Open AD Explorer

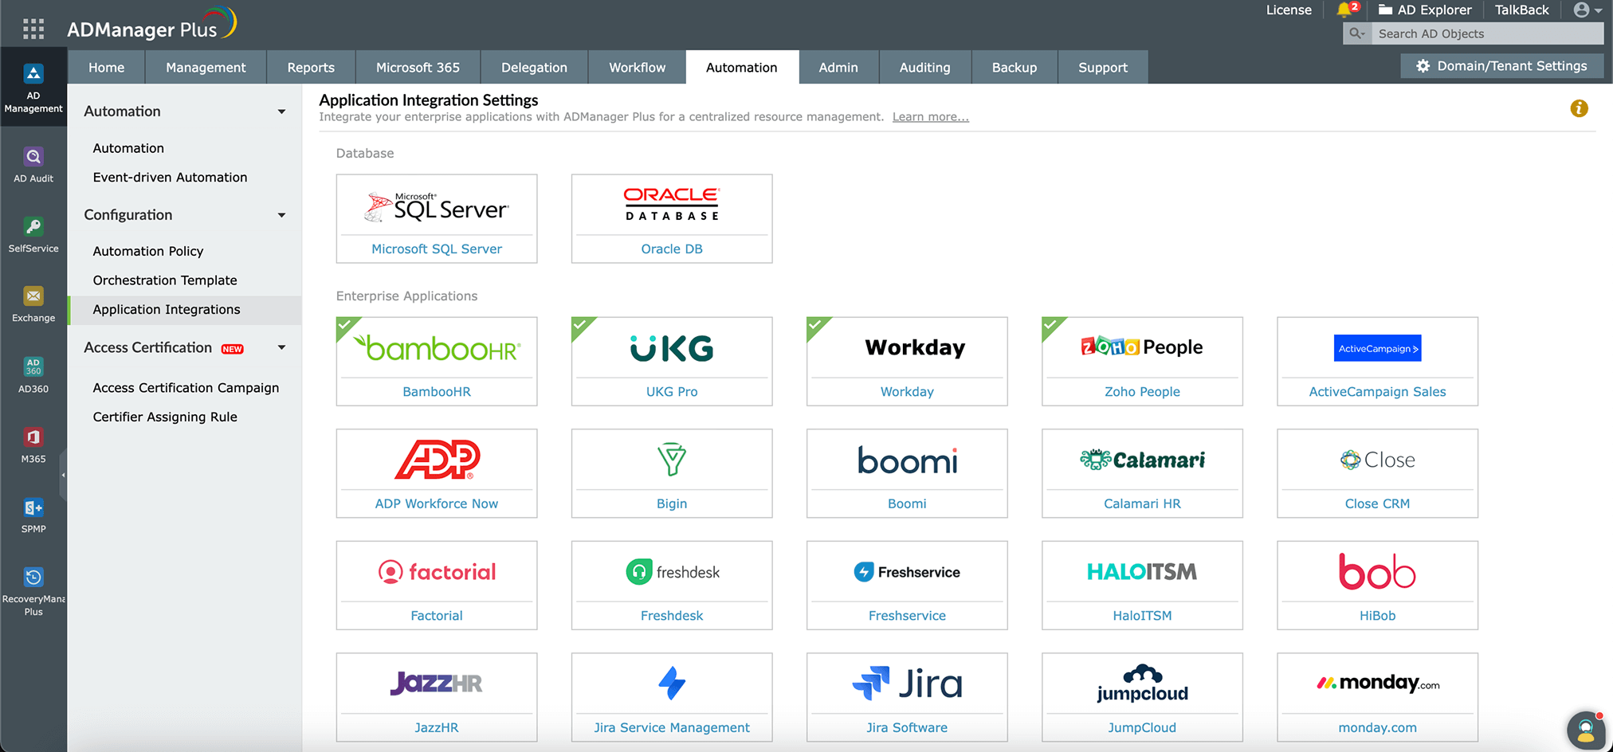click(x=1425, y=10)
